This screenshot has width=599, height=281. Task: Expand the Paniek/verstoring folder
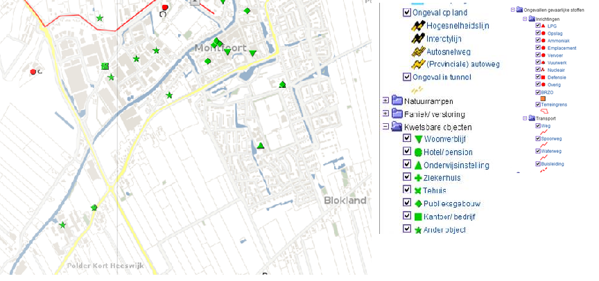385,114
